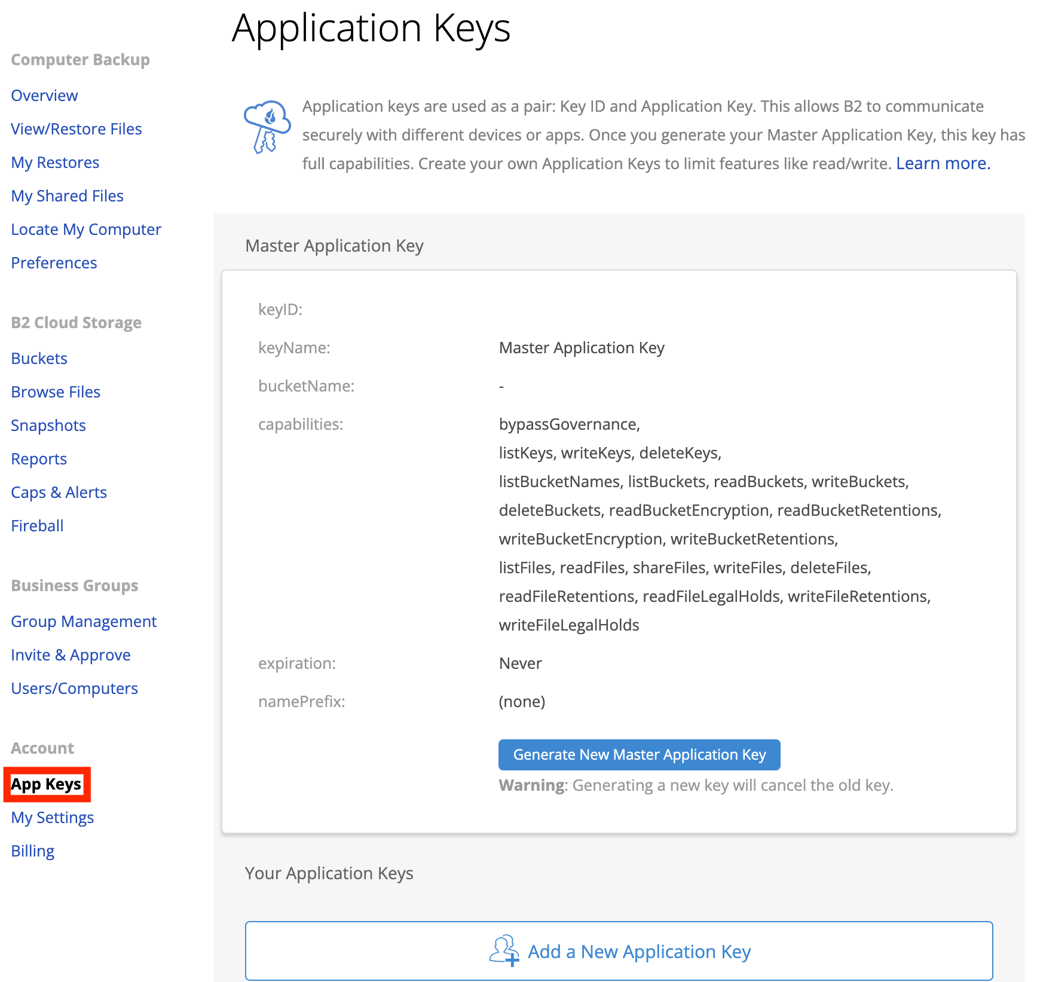Click the namePrefix value (none)

tap(522, 702)
